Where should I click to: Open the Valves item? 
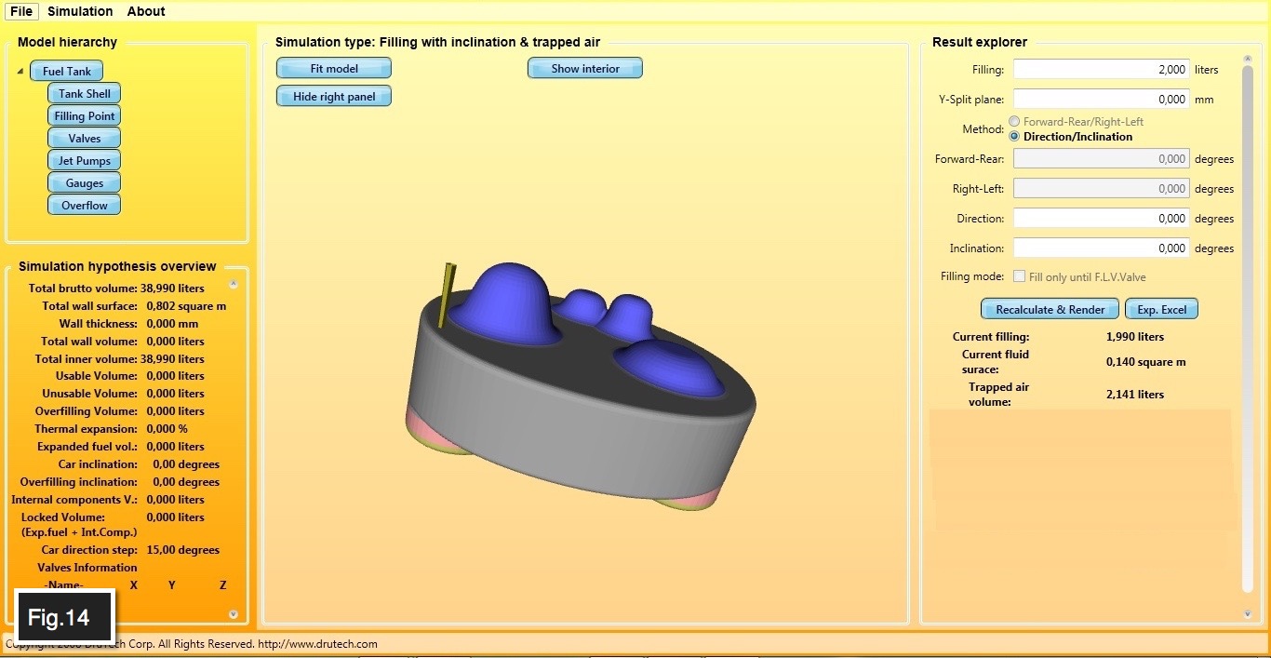[x=84, y=139]
